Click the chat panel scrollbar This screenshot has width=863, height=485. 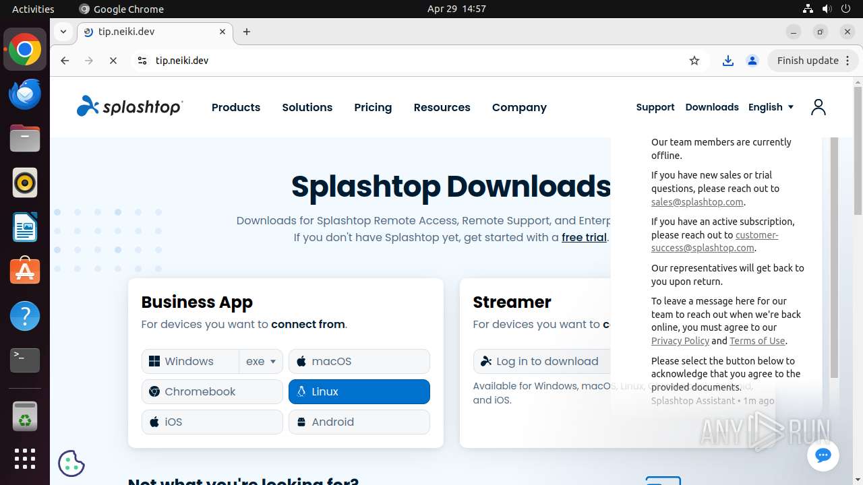(x=834, y=256)
